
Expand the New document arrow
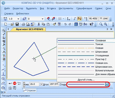tap(9, 24)
